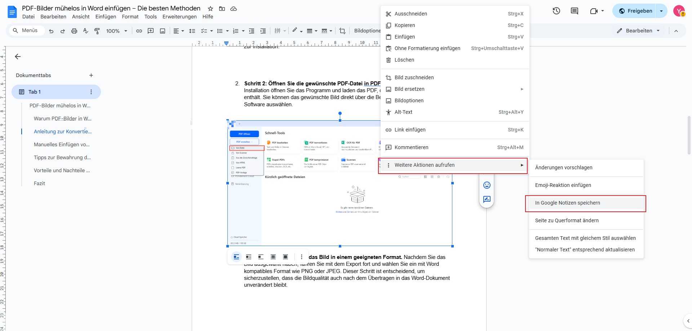Viewport: 692px width, 331px height.
Task: Go to outline heading Manuelles Einfügen vo...
Action: click(62, 144)
